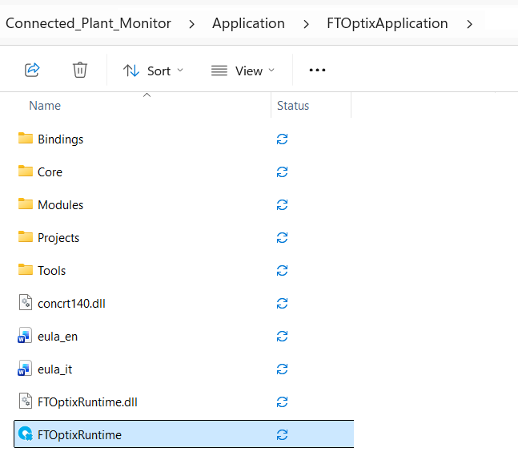Click sync status icon for Core
The image size is (518, 452).
pos(282,172)
